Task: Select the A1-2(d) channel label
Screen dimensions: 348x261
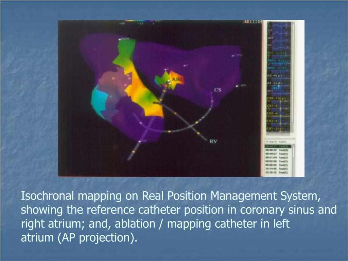Action: (275, 83)
